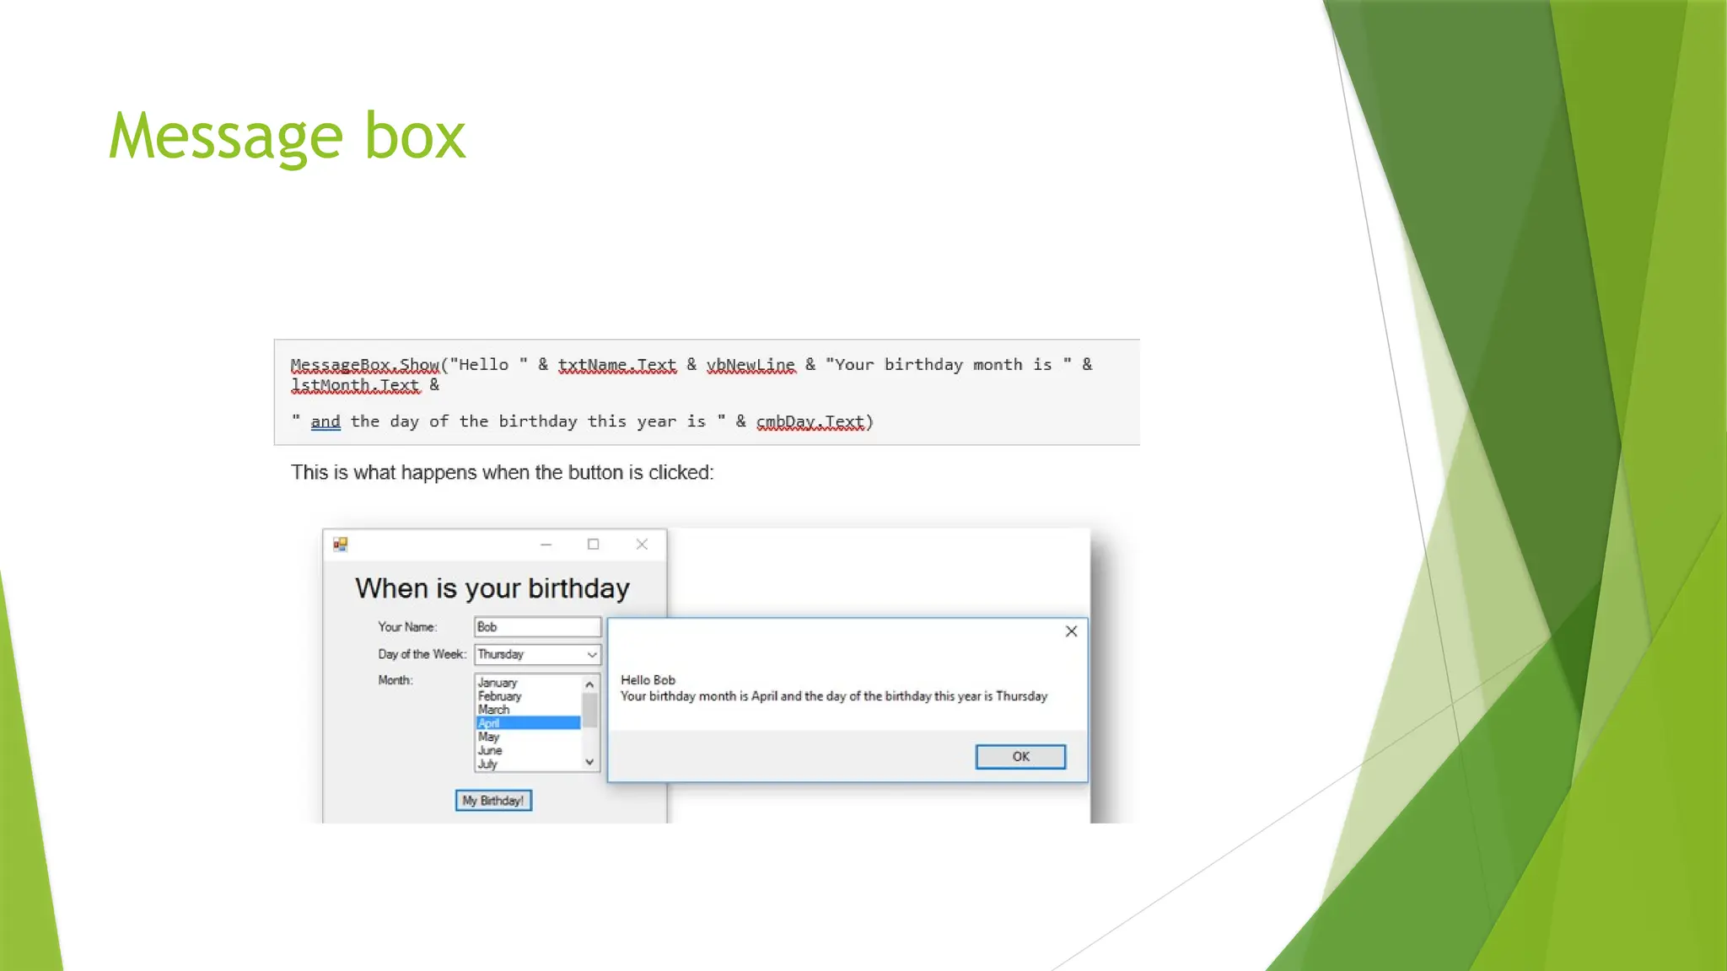Viewport: 1727px width, 971px height.
Task: Click the Month list scroll-down arrow
Action: 589,762
